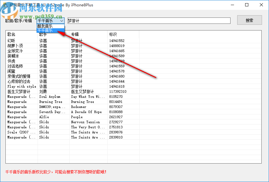This screenshot has width=269, height=182.
Task: Click the 歌名 column header
Action: coord(11,34)
